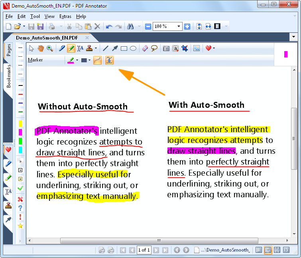Cut selection with the scissors icon
Viewport: 301px width, 258px height.
(69, 26)
